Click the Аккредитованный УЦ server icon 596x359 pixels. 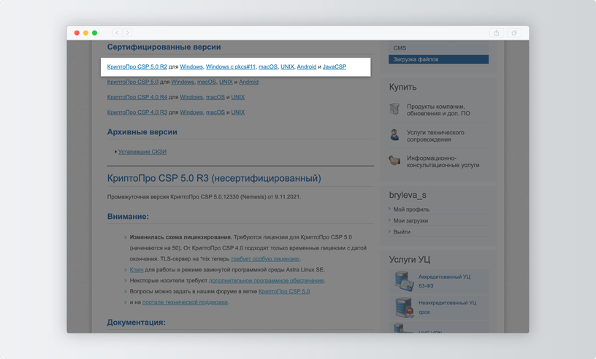point(404,281)
